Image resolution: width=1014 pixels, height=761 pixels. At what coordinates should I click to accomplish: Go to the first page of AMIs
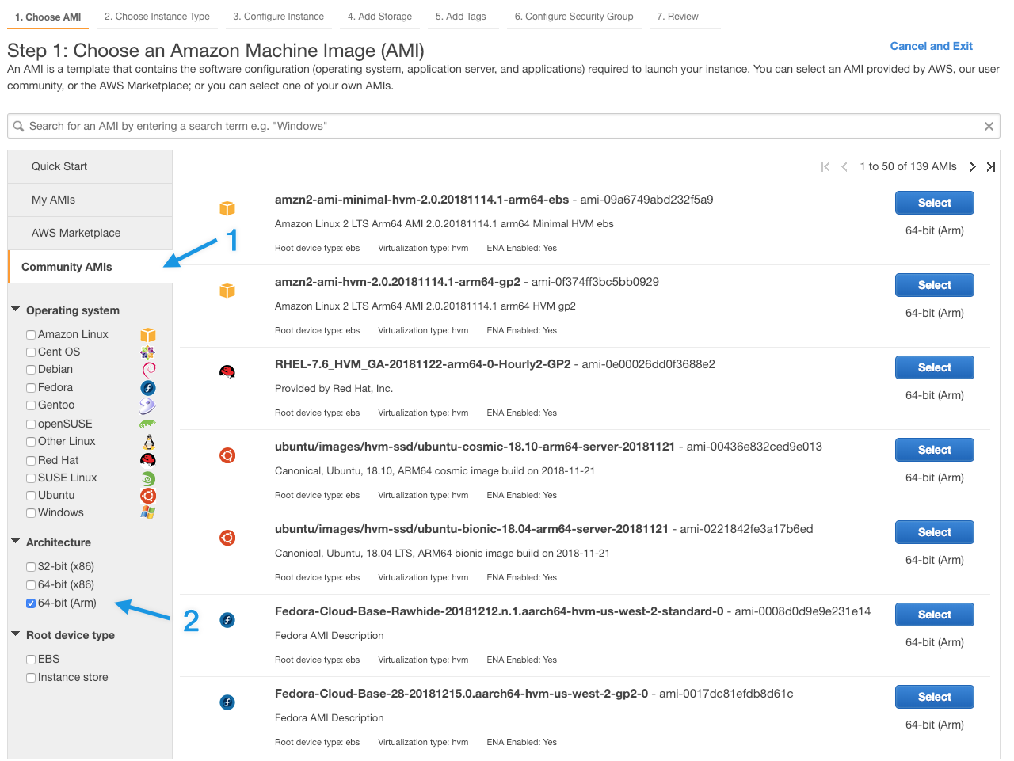coord(825,166)
